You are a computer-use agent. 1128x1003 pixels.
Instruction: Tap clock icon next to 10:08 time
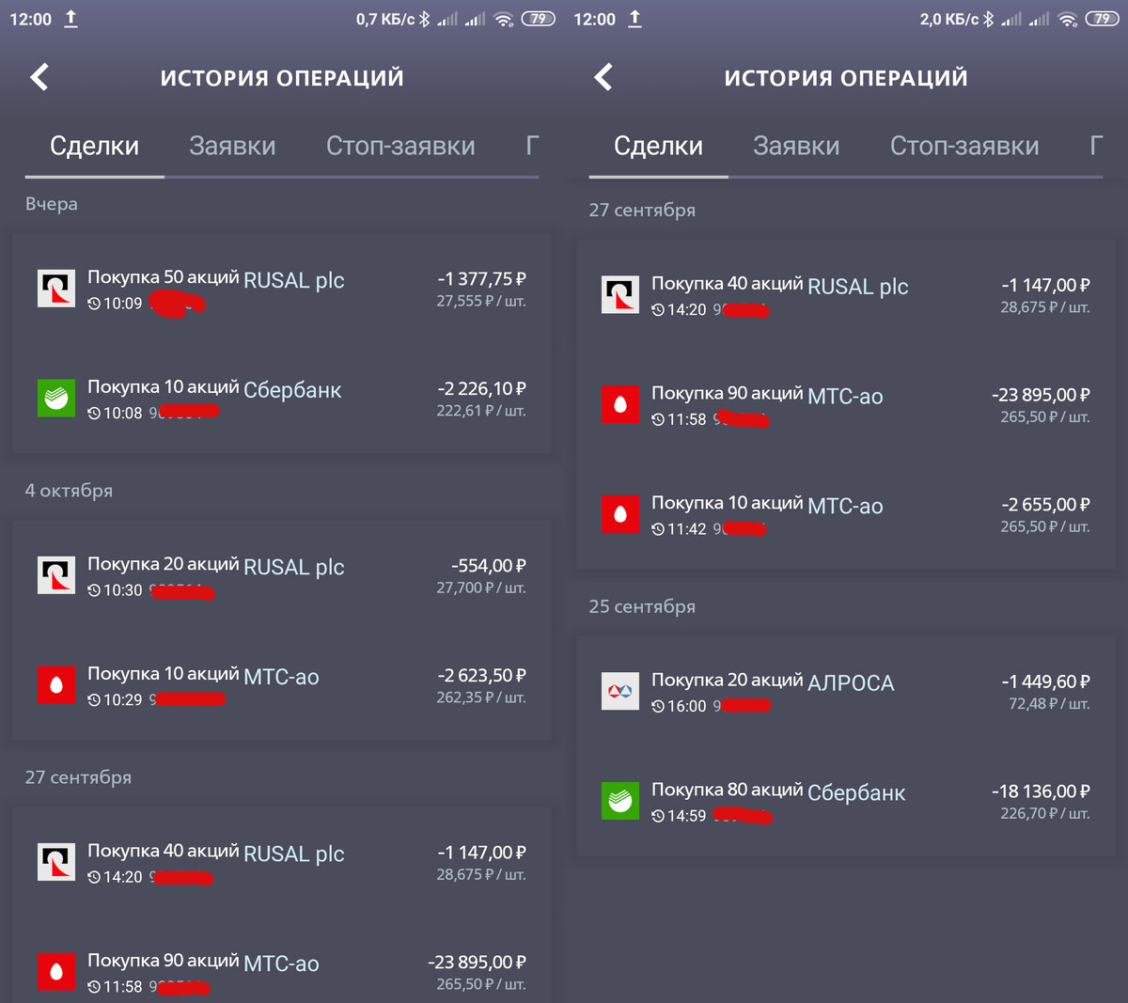tap(94, 414)
